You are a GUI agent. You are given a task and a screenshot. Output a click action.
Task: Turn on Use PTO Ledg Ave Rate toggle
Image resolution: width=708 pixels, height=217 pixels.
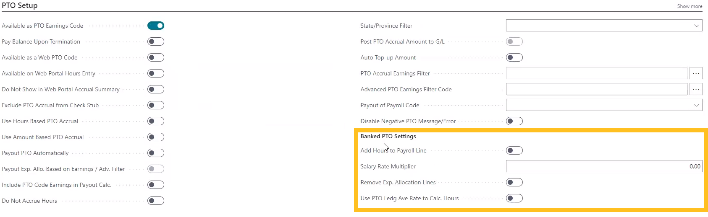click(514, 198)
